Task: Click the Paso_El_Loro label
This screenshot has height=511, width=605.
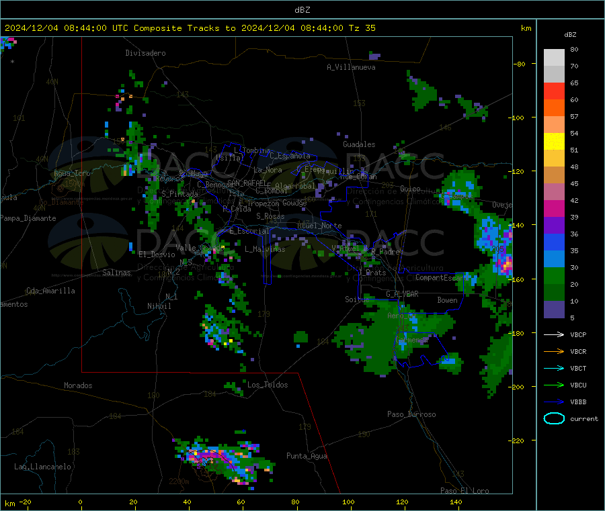Action: 465,491
